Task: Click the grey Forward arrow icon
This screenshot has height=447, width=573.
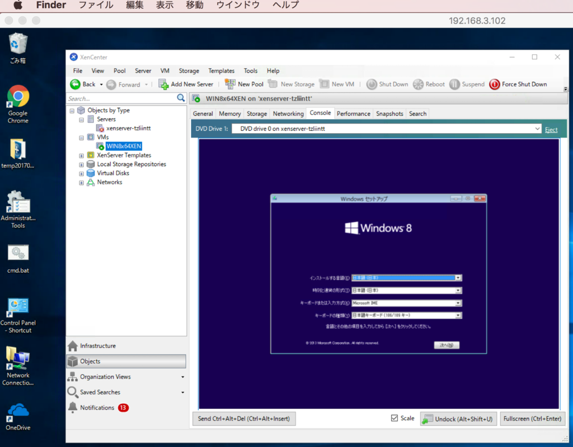Action: tap(111, 84)
